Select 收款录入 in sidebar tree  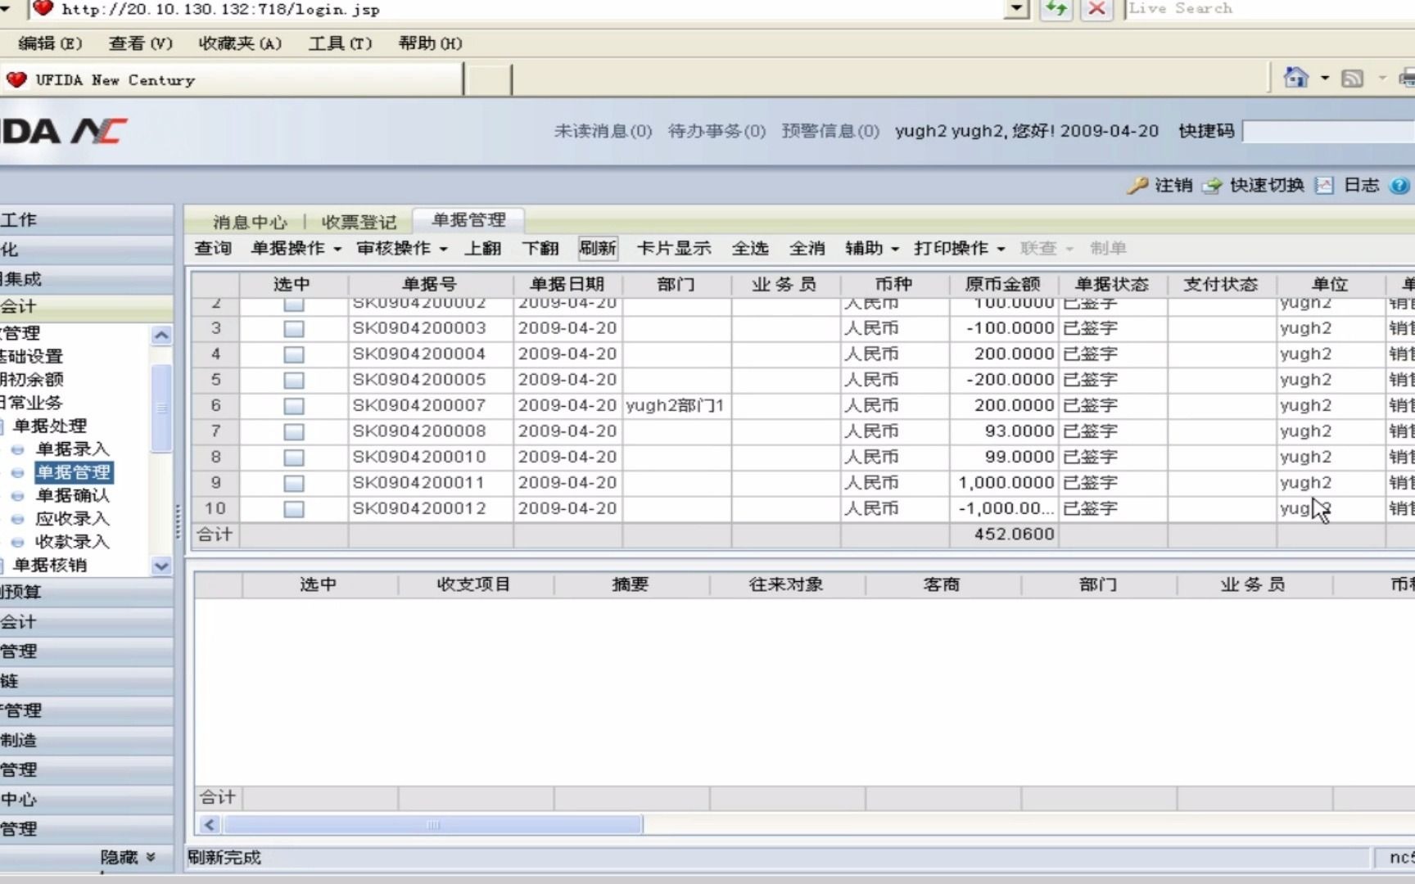pos(72,542)
